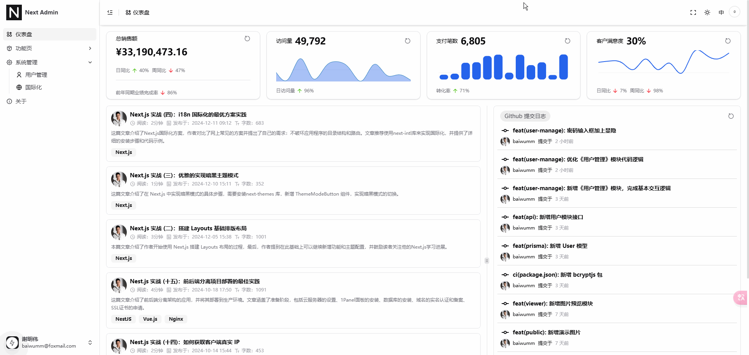The image size is (749, 355).
Task: Refresh the 总销售额 card
Action: tap(247, 39)
